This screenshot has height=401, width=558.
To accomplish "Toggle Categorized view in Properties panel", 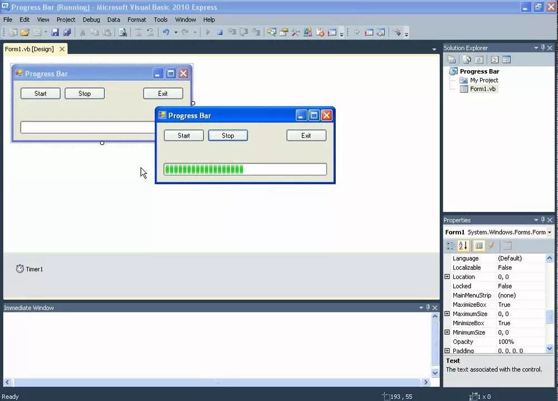I will 451,246.
